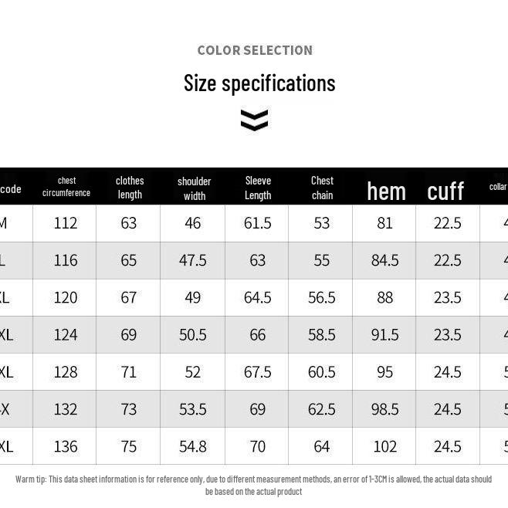Image resolution: width=508 pixels, height=508 pixels.
Task: Click the shoulder width column header
Action: [194, 188]
